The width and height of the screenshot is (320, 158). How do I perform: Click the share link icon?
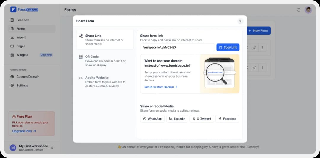click(x=81, y=36)
